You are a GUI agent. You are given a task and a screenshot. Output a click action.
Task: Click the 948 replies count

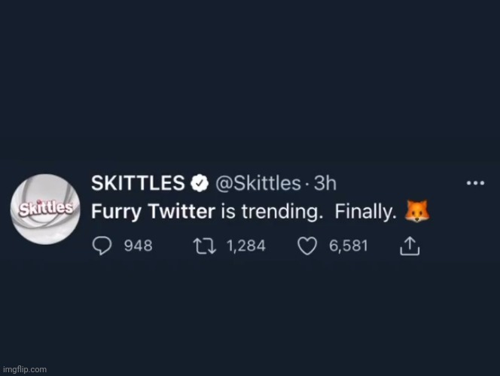[139, 246]
